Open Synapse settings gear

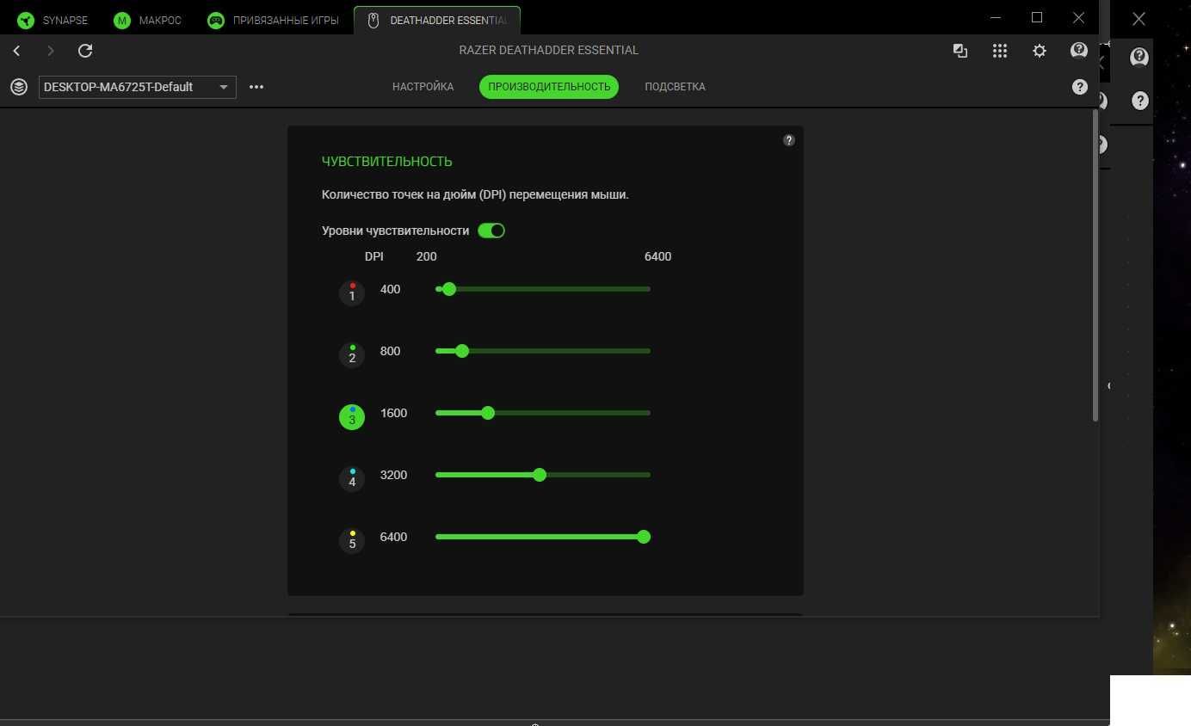pos(1040,51)
